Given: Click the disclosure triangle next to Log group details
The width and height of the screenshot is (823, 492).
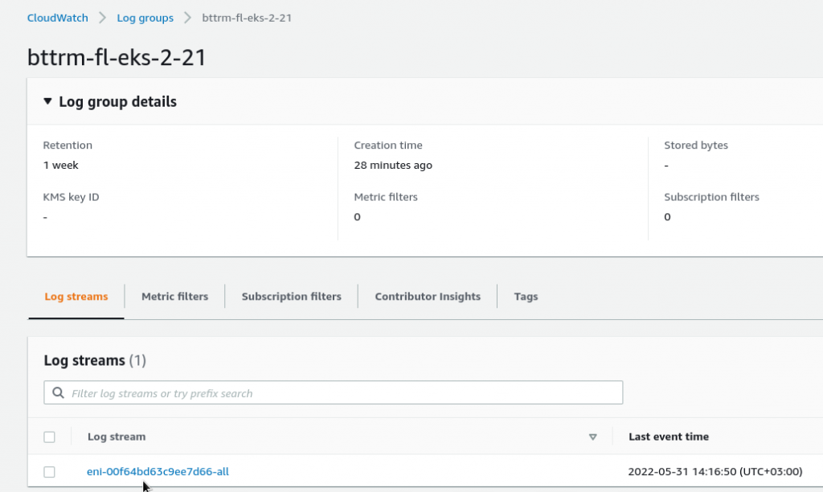Looking at the screenshot, I should (47, 101).
